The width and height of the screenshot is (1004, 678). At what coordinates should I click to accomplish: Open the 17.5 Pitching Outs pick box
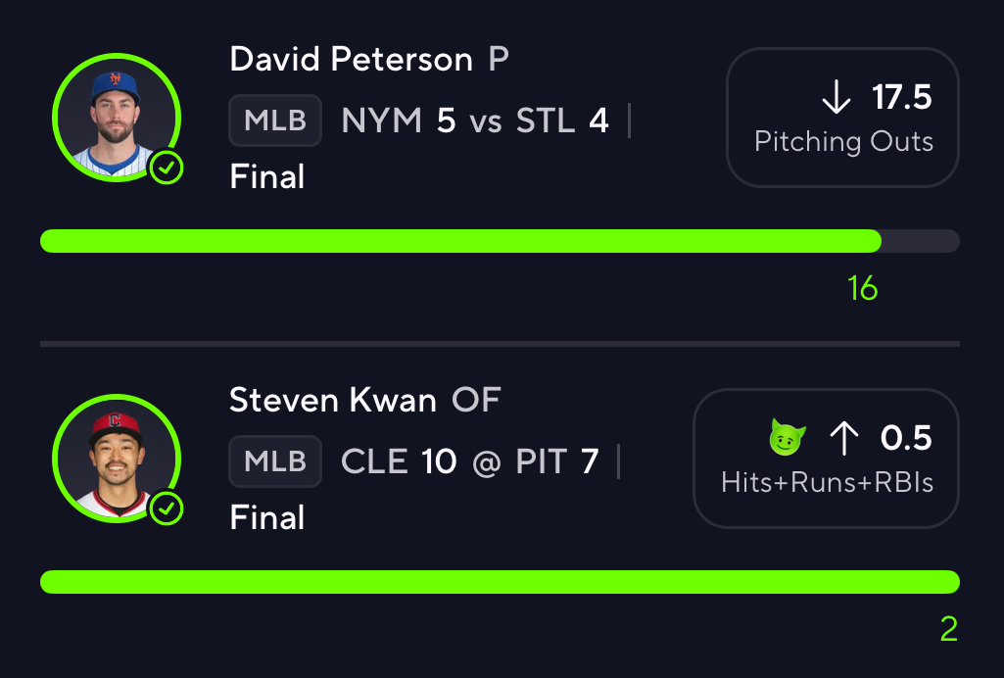click(842, 118)
